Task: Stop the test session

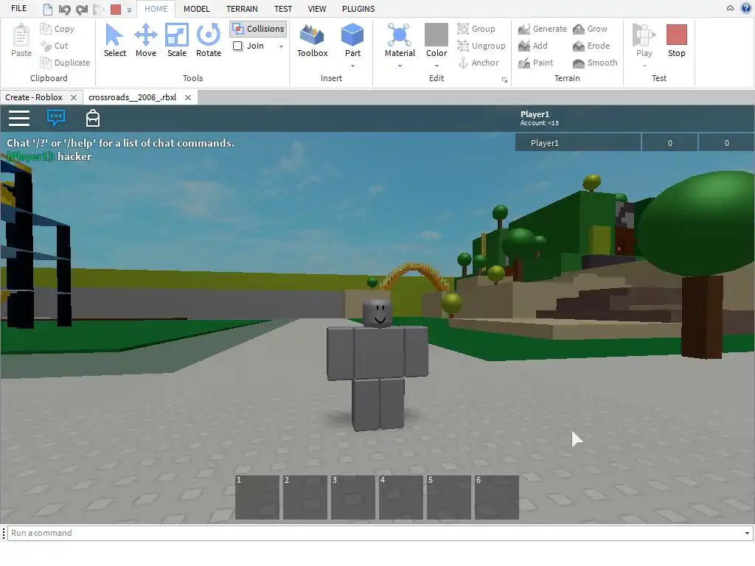Action: 677,41
